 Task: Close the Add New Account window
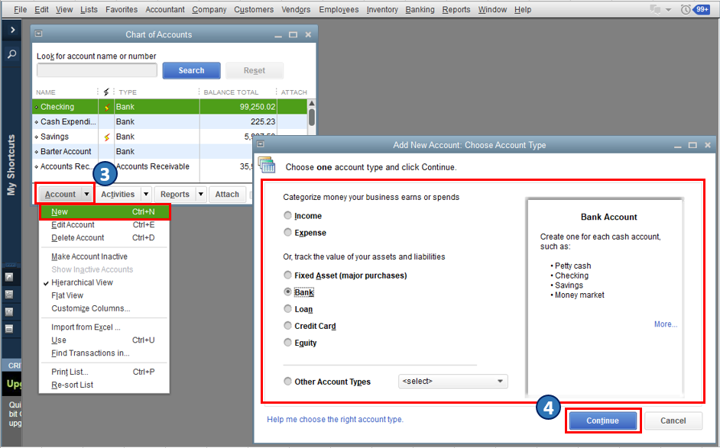pos(708,145)
